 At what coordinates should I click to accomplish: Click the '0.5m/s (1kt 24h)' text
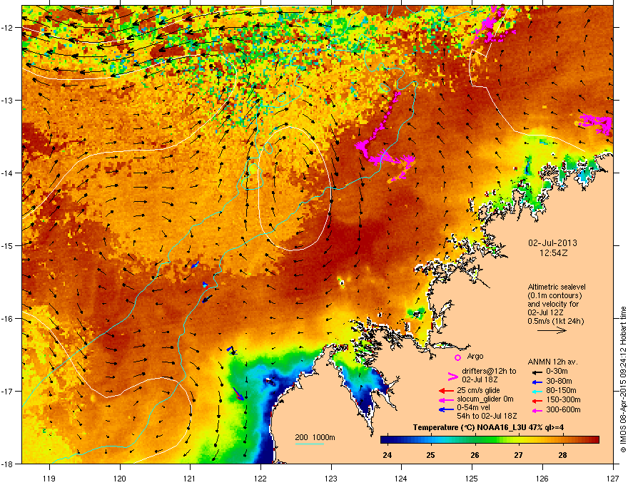(555, 322)
